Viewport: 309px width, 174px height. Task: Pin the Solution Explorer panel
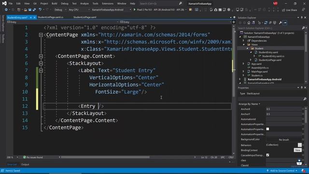click(302, 17)
